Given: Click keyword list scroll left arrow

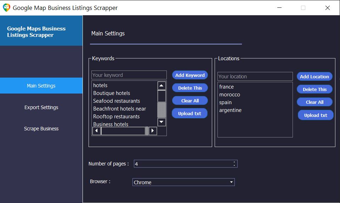Looking at the screenshot, I should point(96,131).
